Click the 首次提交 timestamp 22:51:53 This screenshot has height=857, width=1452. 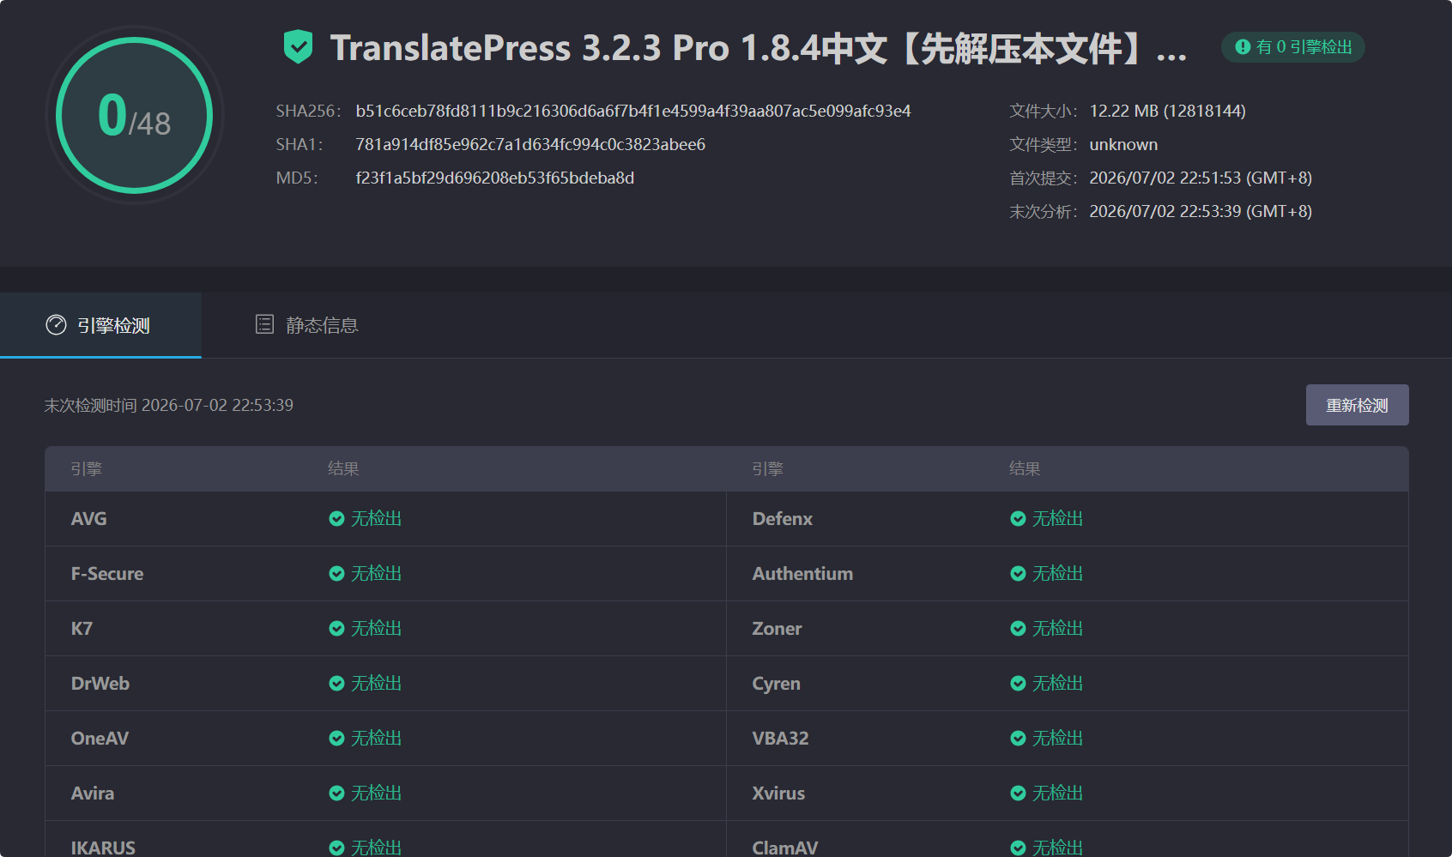click(1201, 178)
